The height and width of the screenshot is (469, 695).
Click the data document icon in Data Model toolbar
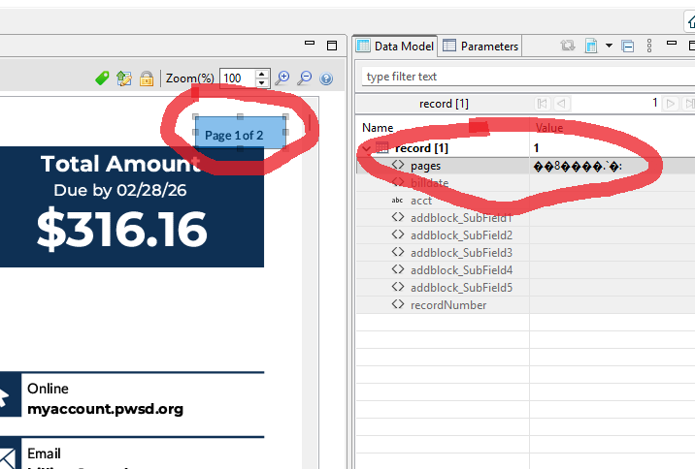(x=591, y=46)
